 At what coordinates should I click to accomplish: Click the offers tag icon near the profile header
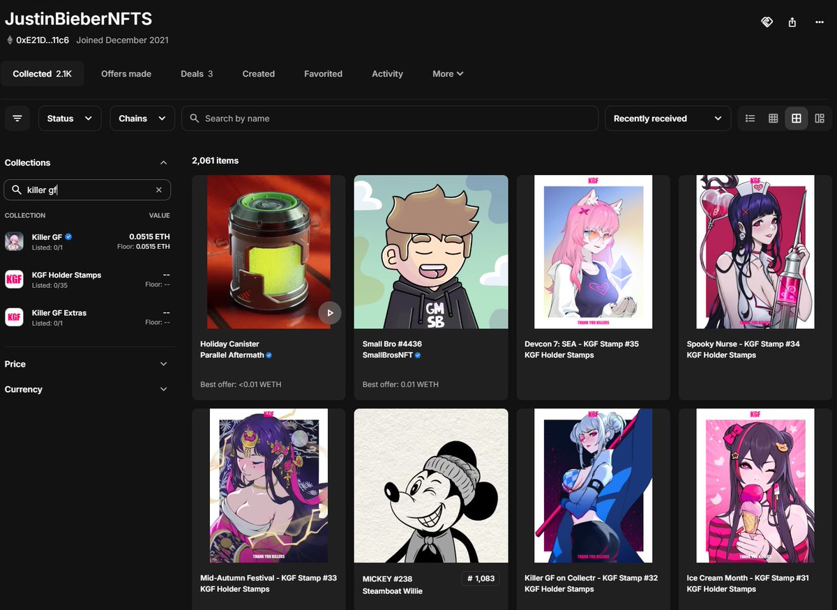coord(767,22)
